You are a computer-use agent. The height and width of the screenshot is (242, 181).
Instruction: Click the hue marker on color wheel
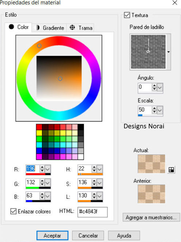[x=39, y=46]
